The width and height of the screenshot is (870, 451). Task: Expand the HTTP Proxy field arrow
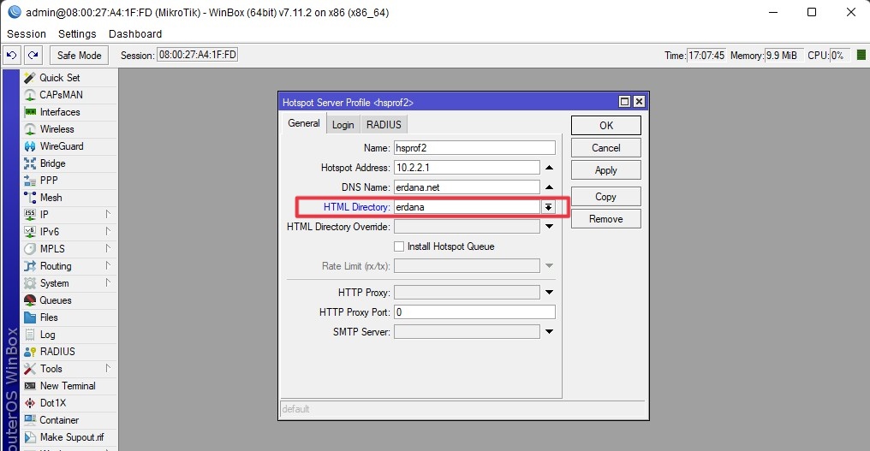coord(549,293)
